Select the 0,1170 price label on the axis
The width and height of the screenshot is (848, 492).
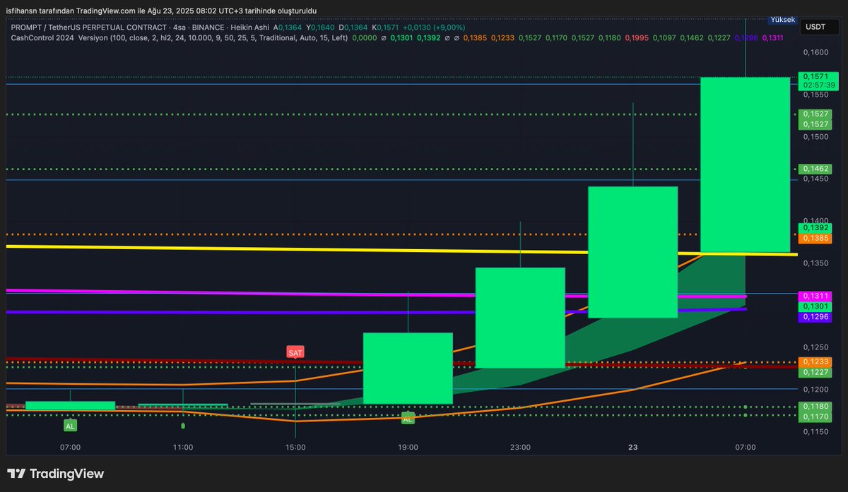(x=814, y=417)
